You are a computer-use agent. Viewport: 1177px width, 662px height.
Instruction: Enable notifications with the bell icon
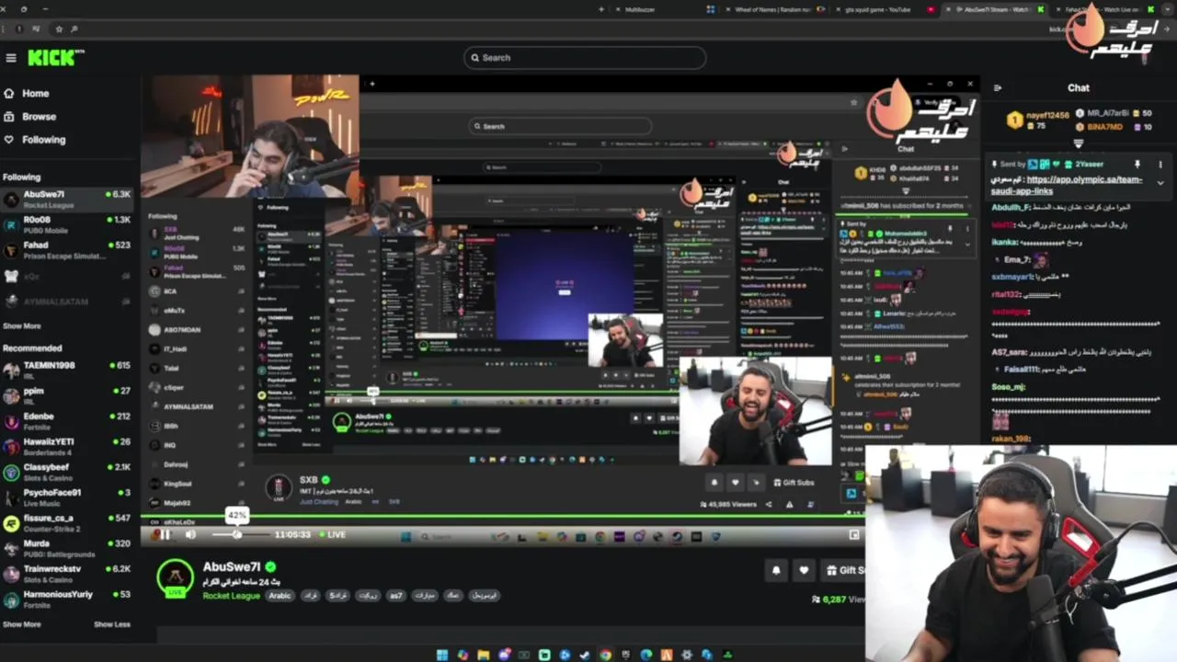pyautogui.click(x=776, y=570)
